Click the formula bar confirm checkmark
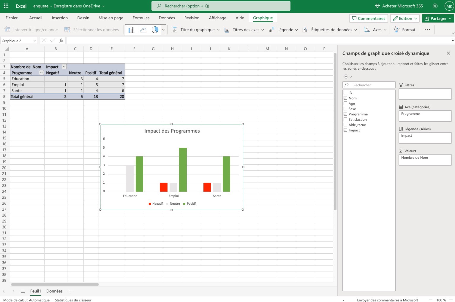The width and height of the screenshot is (455, 302). coord(53,41)
